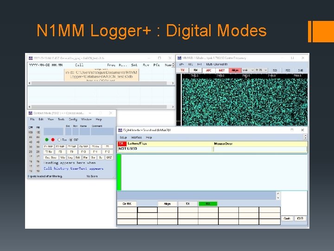Toggle NET in the MMVARI toolbar

click(x=222, y=70)
